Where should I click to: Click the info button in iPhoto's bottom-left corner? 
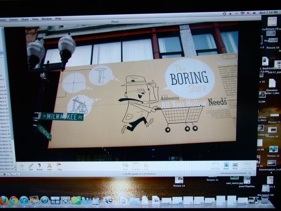tap(4, 174)
